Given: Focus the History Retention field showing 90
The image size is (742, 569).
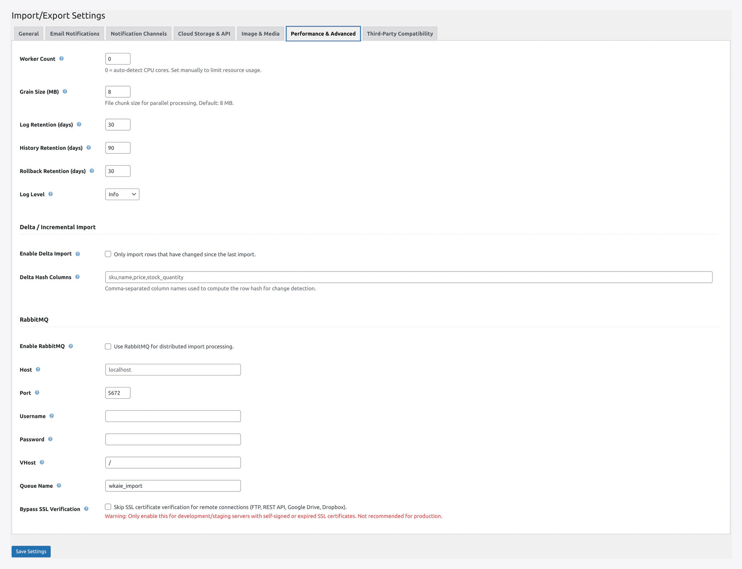Looking at the screenshot, I should click(x=118, y=148).
